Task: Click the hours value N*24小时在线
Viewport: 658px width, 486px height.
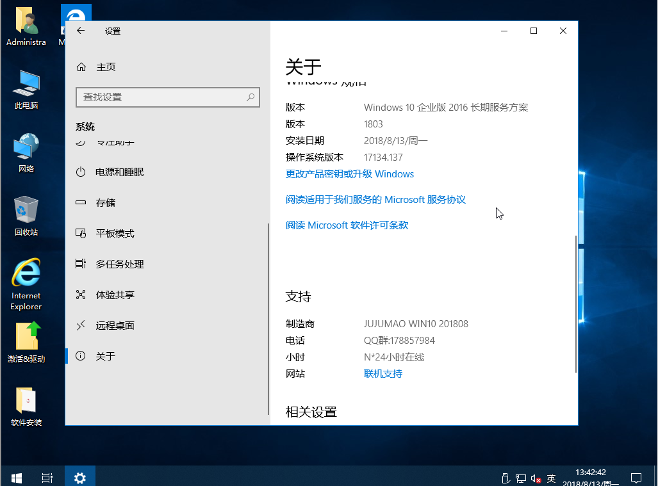Action: pyautogui.click(x=393, y=357)
